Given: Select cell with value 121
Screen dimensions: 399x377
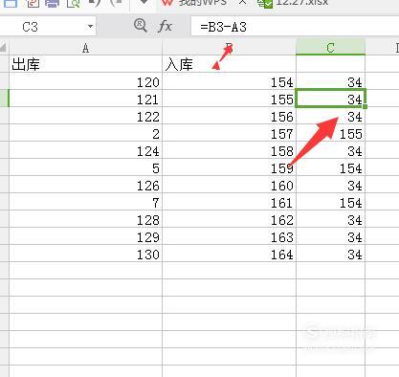Looking at the screenshot, I should 85,99.
